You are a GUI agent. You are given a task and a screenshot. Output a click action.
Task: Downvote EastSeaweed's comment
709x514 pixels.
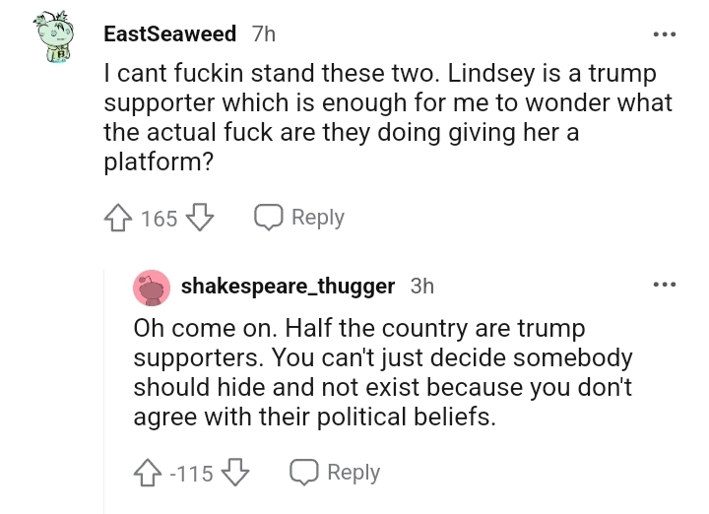point(200,218)
